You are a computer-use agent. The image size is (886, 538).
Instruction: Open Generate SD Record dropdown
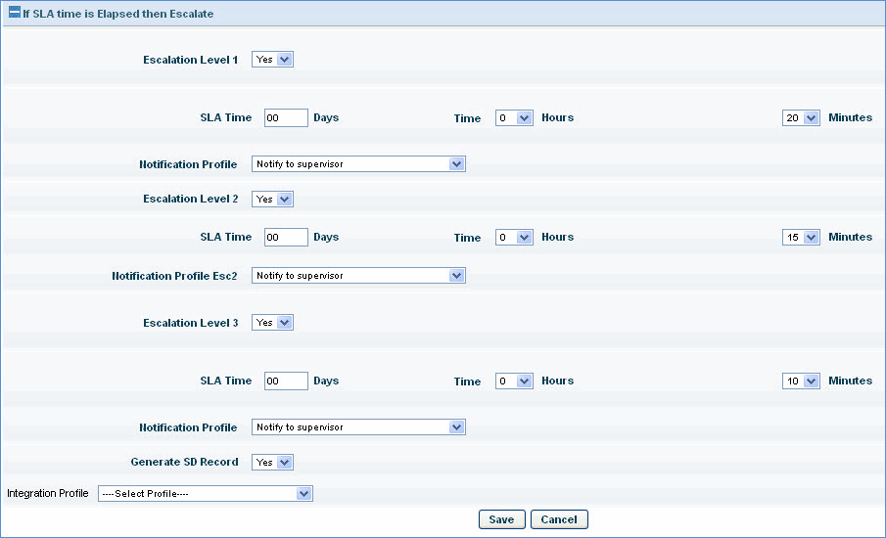tap(272, 462)
